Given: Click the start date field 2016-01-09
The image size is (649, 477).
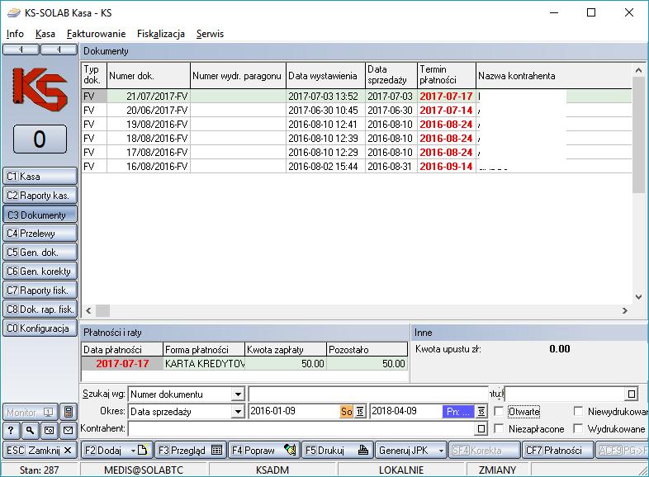Looking at the screenshot, I should click(x=294, y=412).
